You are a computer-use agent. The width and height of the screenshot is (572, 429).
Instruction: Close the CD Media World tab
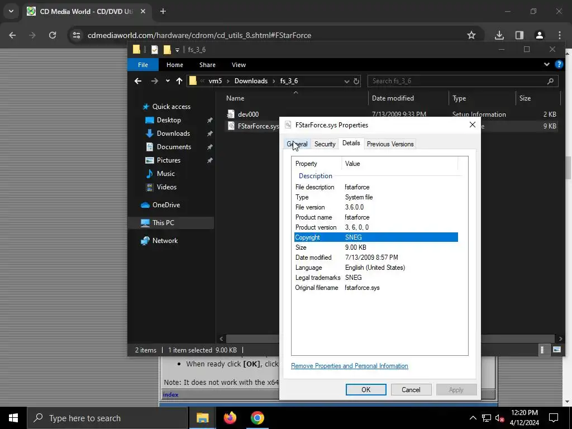click(x=143, y=11)
